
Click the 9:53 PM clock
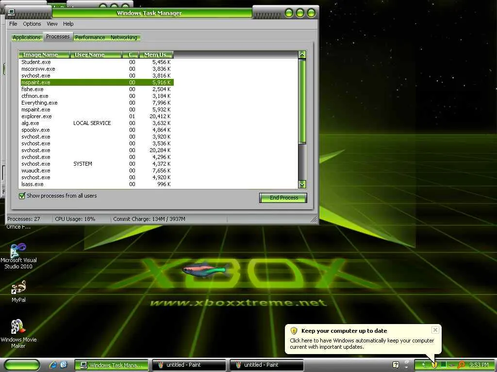pos(479,365)
